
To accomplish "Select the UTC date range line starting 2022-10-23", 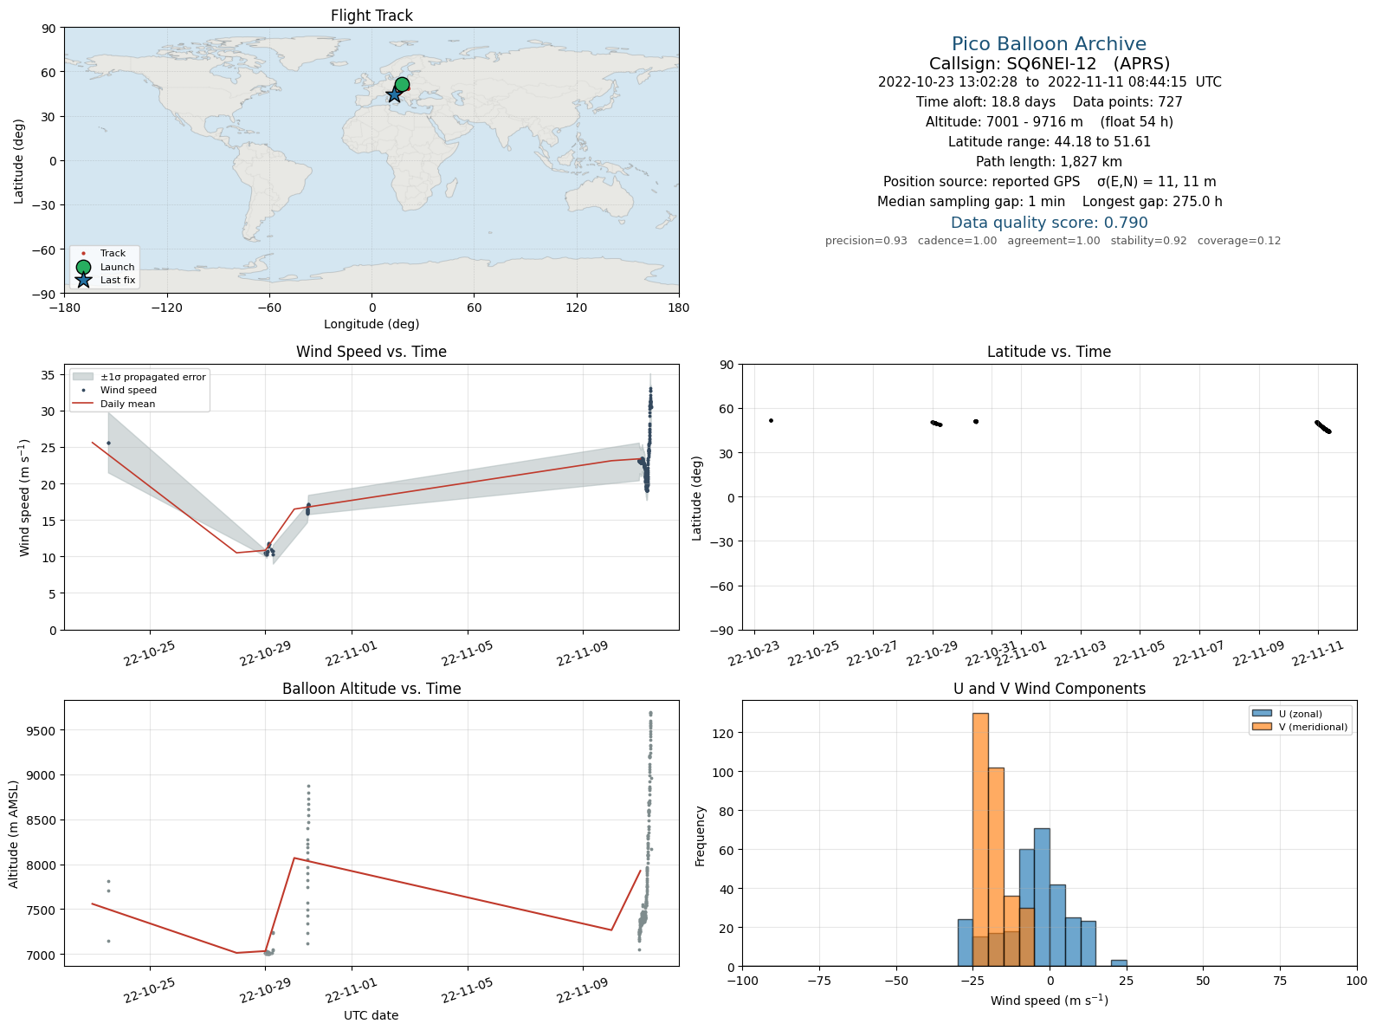I will pos(1049,82).
